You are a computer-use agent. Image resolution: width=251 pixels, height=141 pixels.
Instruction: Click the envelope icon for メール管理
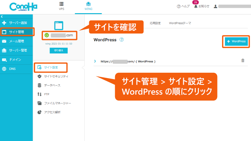(x=4, y=41)
